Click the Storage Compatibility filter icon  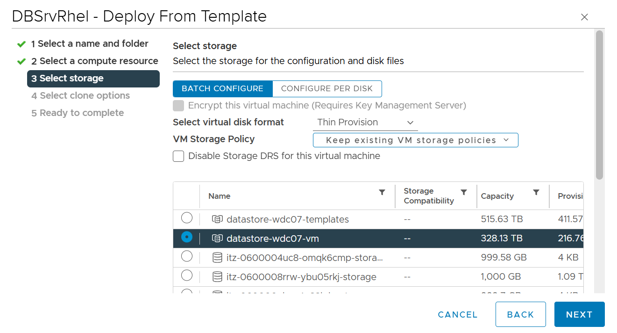coord(464,192)
